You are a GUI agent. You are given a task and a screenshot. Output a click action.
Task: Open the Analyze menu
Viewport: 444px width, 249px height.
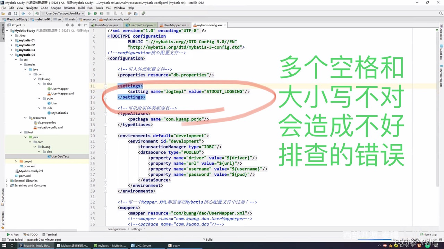[x=55, y=8]
